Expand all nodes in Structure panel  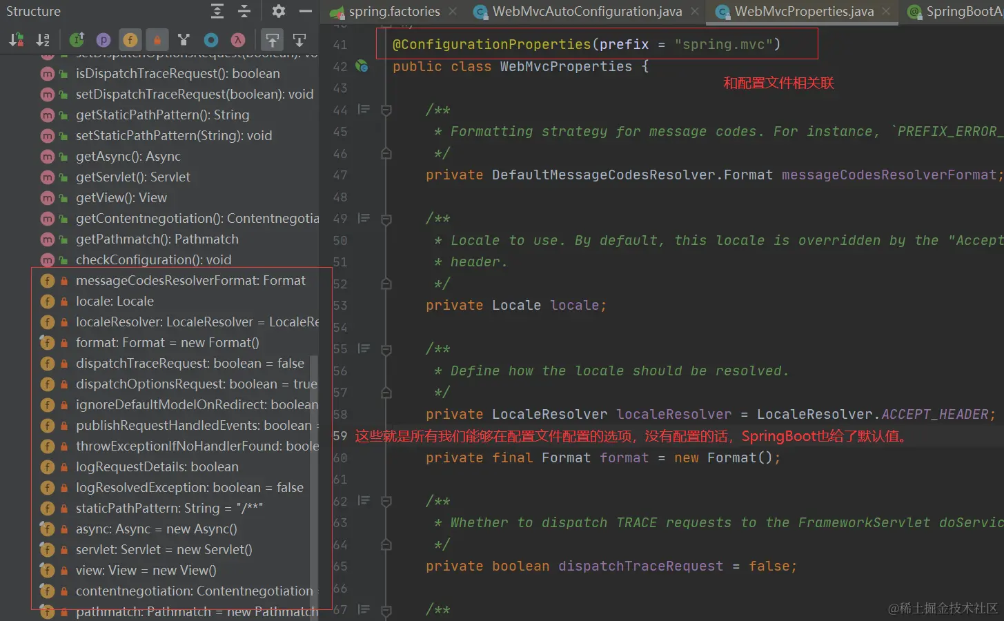[x=217, y=11]
